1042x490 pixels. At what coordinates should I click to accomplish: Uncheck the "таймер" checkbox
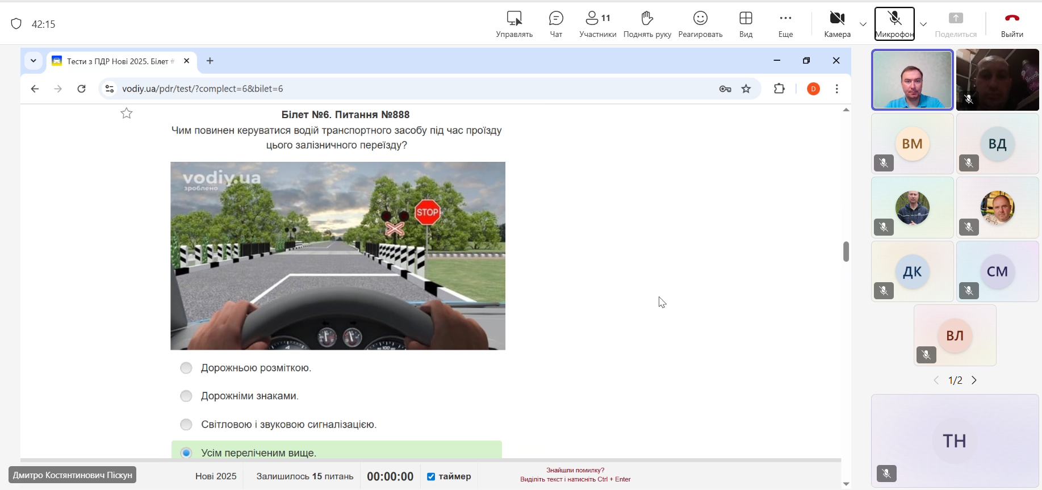[x=431, y=476]
